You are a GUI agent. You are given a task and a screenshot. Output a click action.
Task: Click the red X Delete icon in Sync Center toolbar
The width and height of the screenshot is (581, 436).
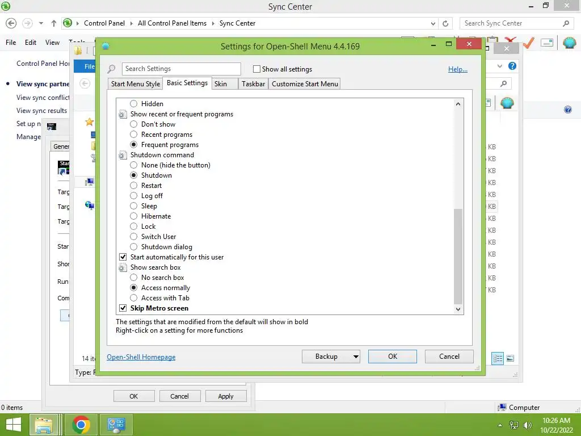(511, 39)
